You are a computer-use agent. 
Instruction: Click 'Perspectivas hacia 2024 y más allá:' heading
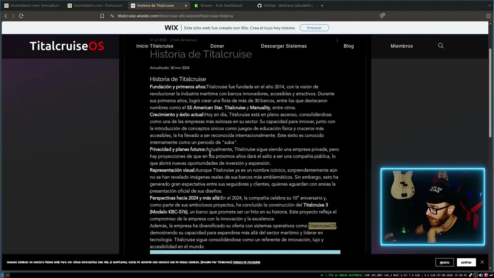click(x=185, y=198)
